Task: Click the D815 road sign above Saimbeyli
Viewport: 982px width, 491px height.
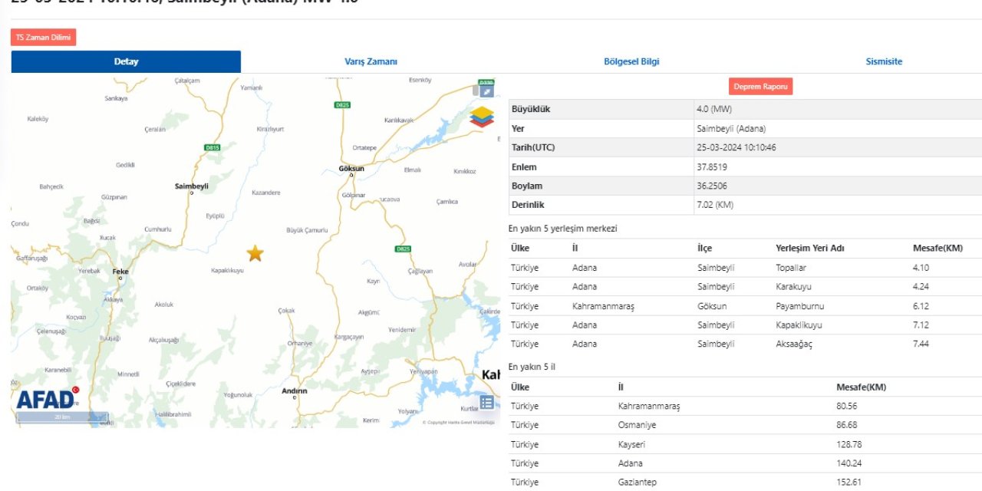Action: 213,147
